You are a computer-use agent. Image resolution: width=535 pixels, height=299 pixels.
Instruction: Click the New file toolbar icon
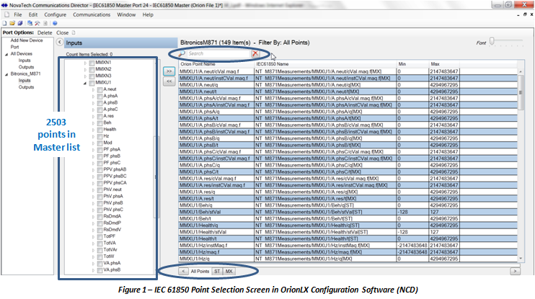(x=4, y=23)
